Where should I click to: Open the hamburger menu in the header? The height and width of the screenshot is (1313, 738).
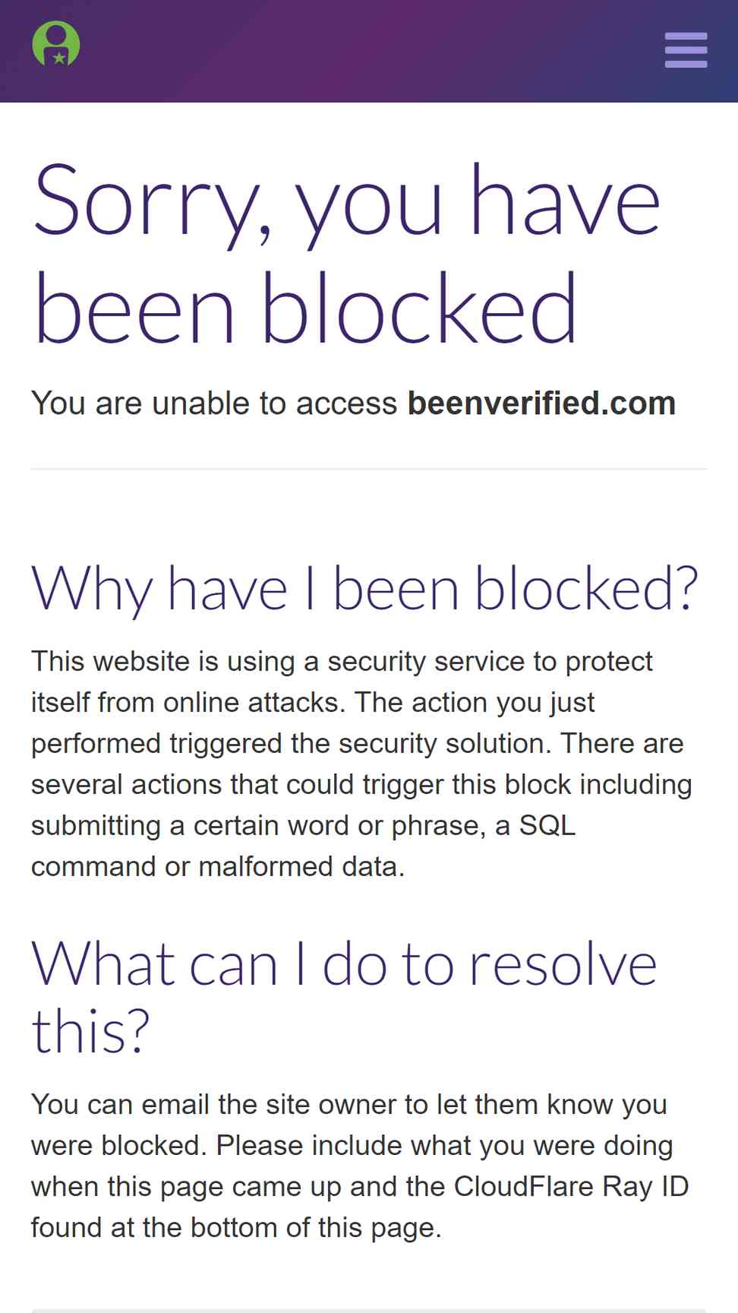pos(686,49)
